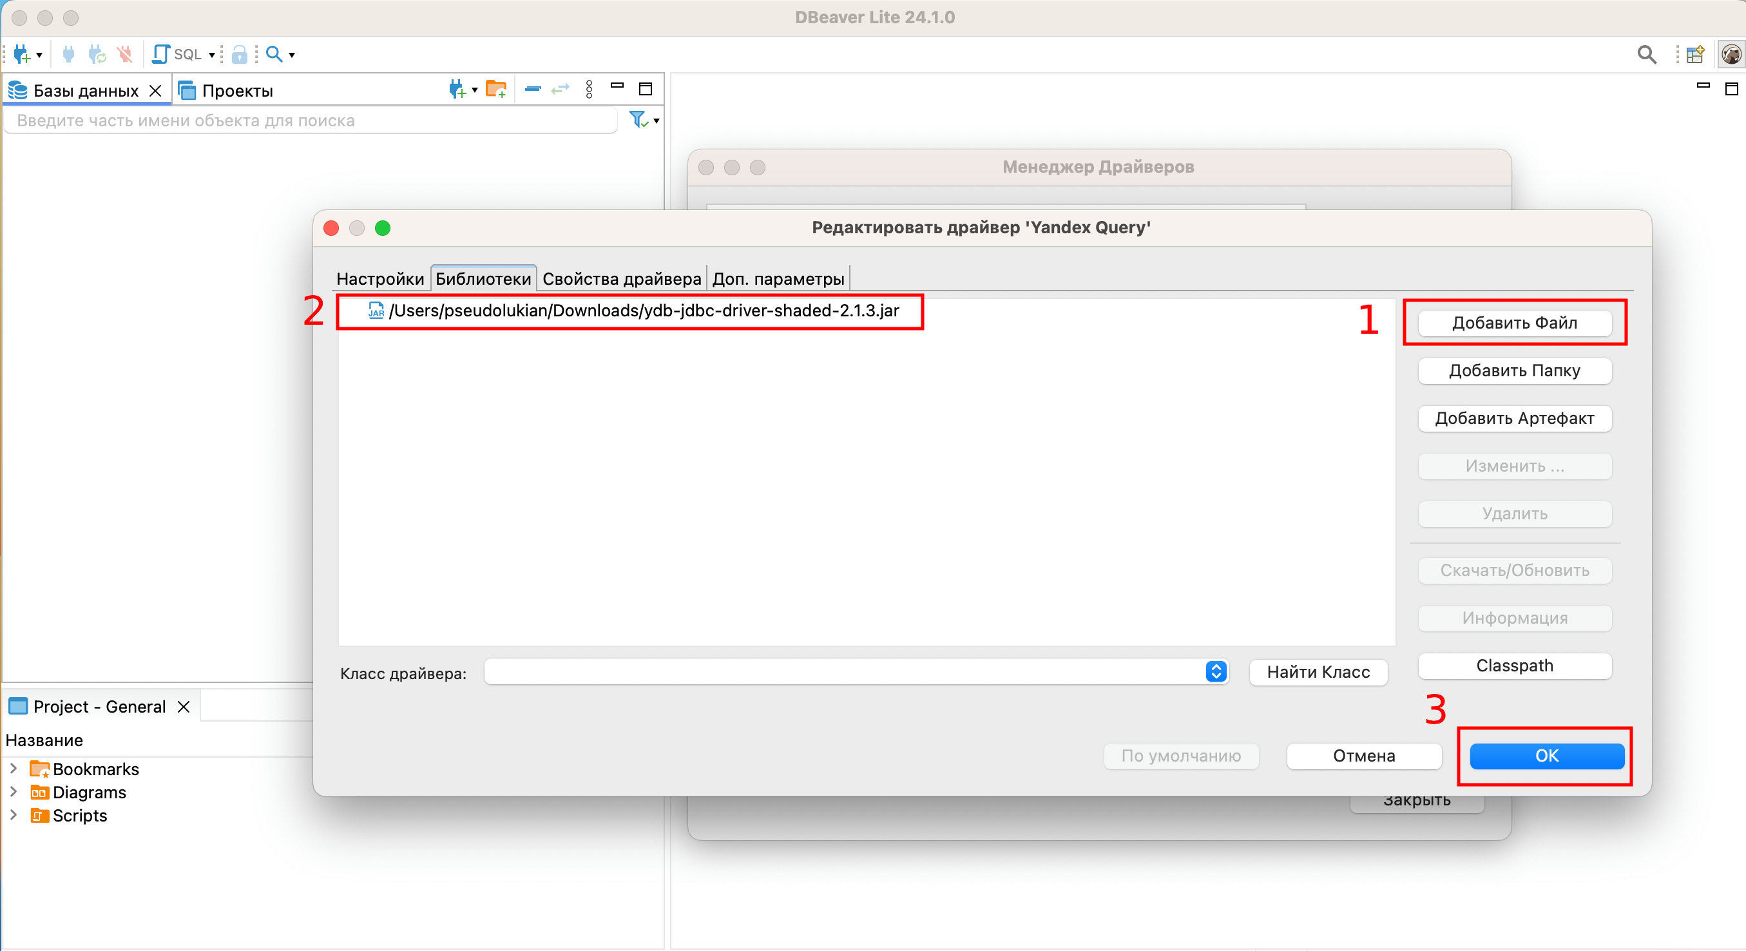Screen dimensions: 1746x951
Task: Click the new database connection plug icon
Action: click(21, 54)
